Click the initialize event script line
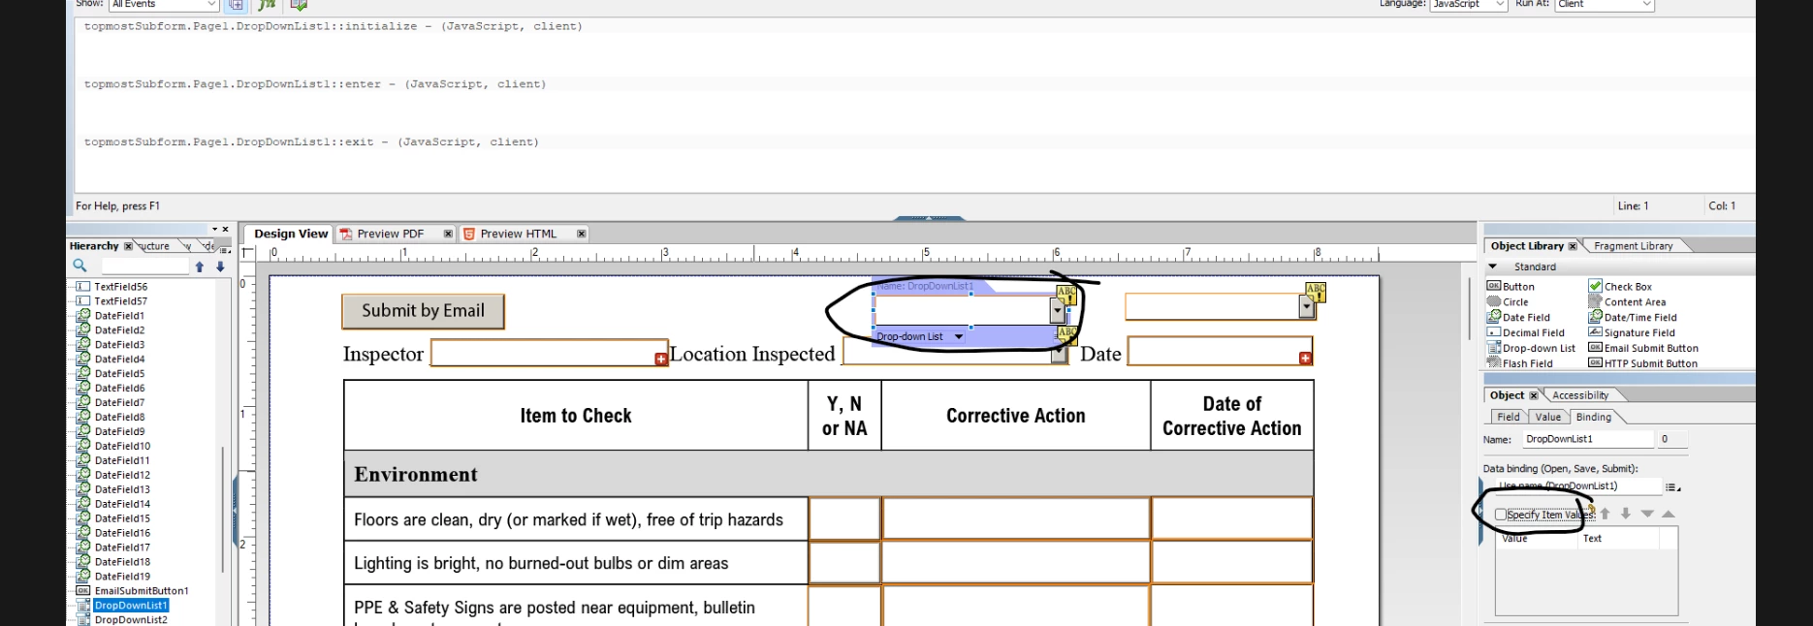 pos(333,26)
